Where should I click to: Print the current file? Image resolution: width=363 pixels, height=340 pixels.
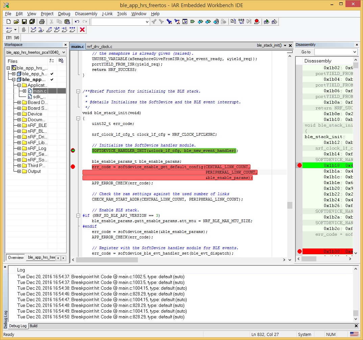(x=42, y=22)
